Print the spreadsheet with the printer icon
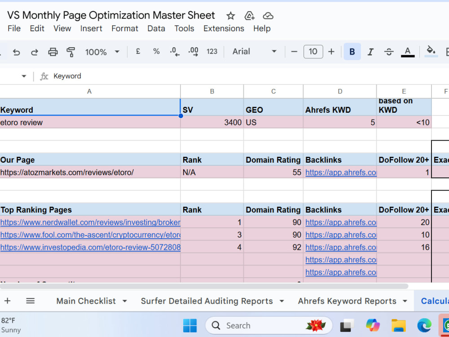 [x=53, y=52]
